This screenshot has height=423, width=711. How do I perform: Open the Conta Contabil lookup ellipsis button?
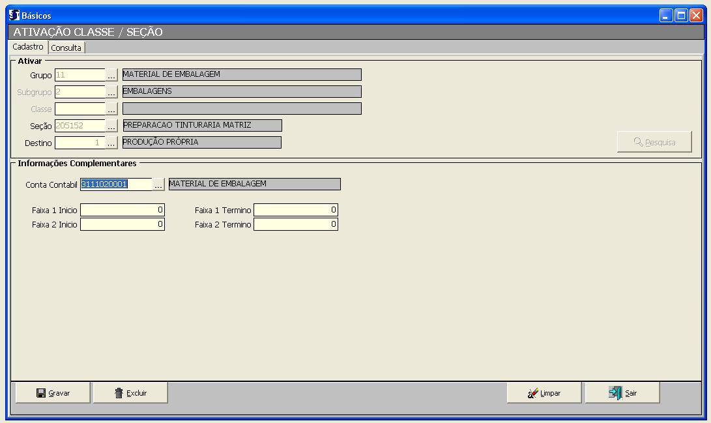tap(158, 185)
